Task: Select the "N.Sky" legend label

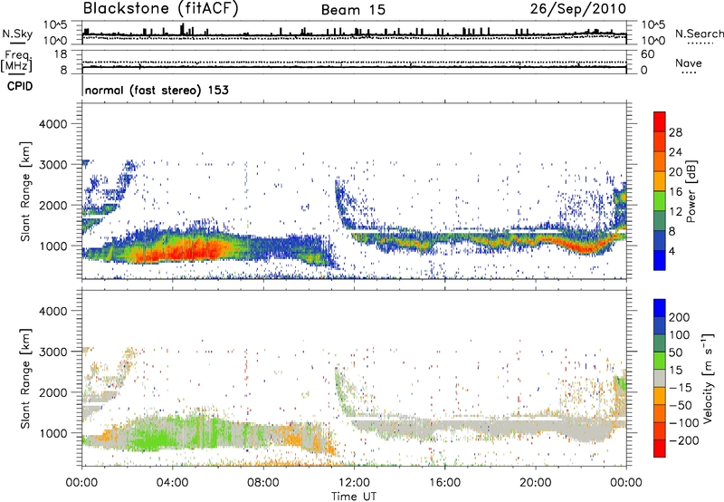Action: tap(17, 34)
